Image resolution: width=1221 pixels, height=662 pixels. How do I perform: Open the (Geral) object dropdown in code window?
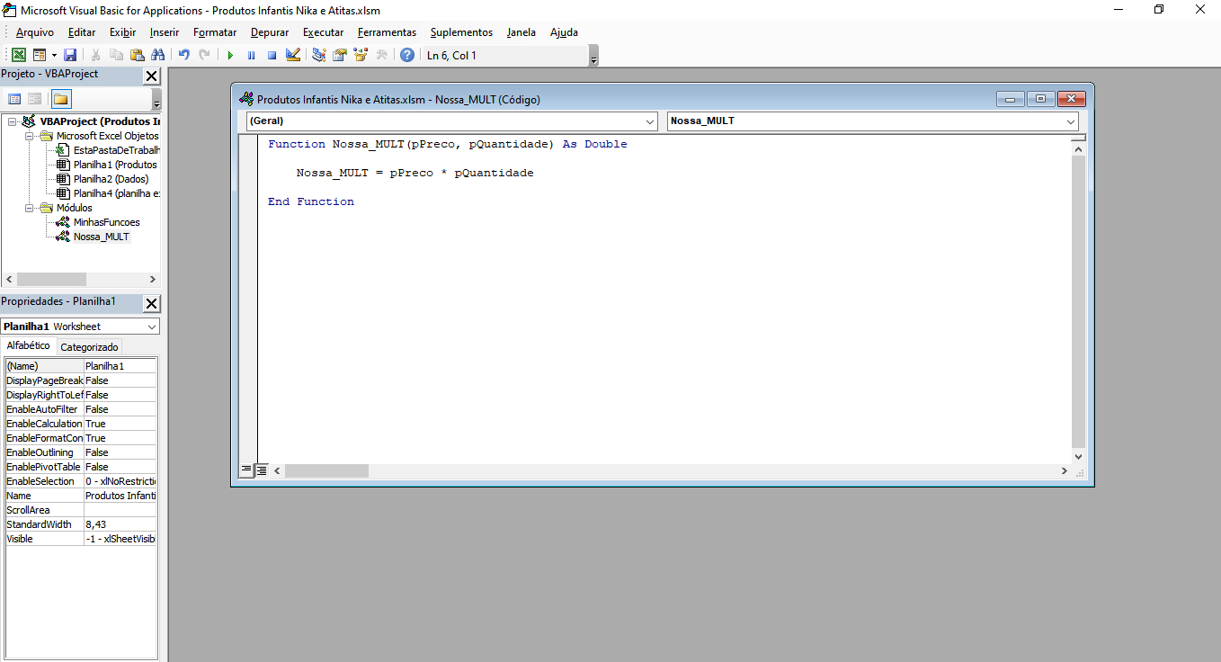click(650, 121)
